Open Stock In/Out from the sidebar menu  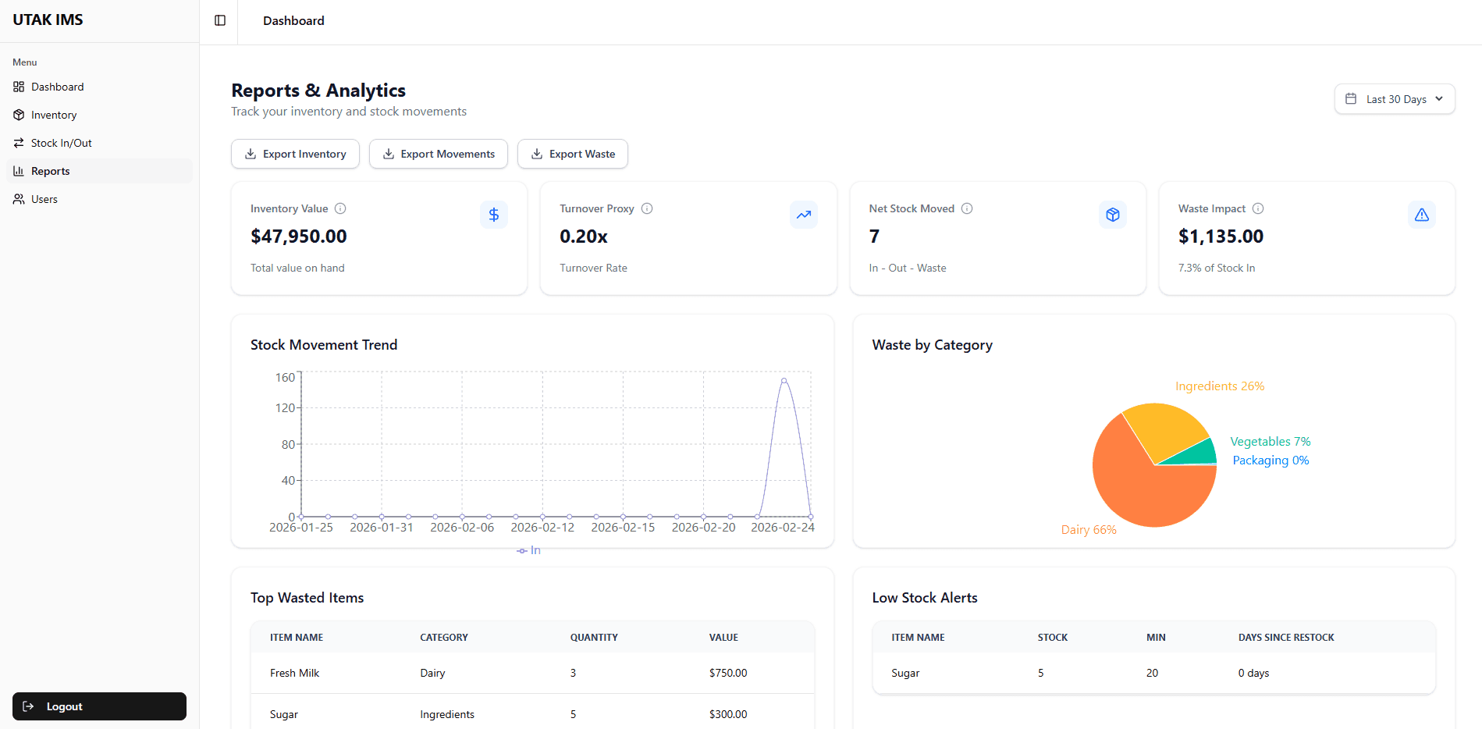pyautogui.click(x=60, y=143)
